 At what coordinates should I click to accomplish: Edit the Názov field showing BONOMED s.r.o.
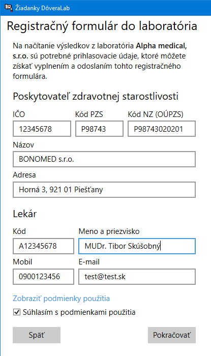tap(104, 159)
